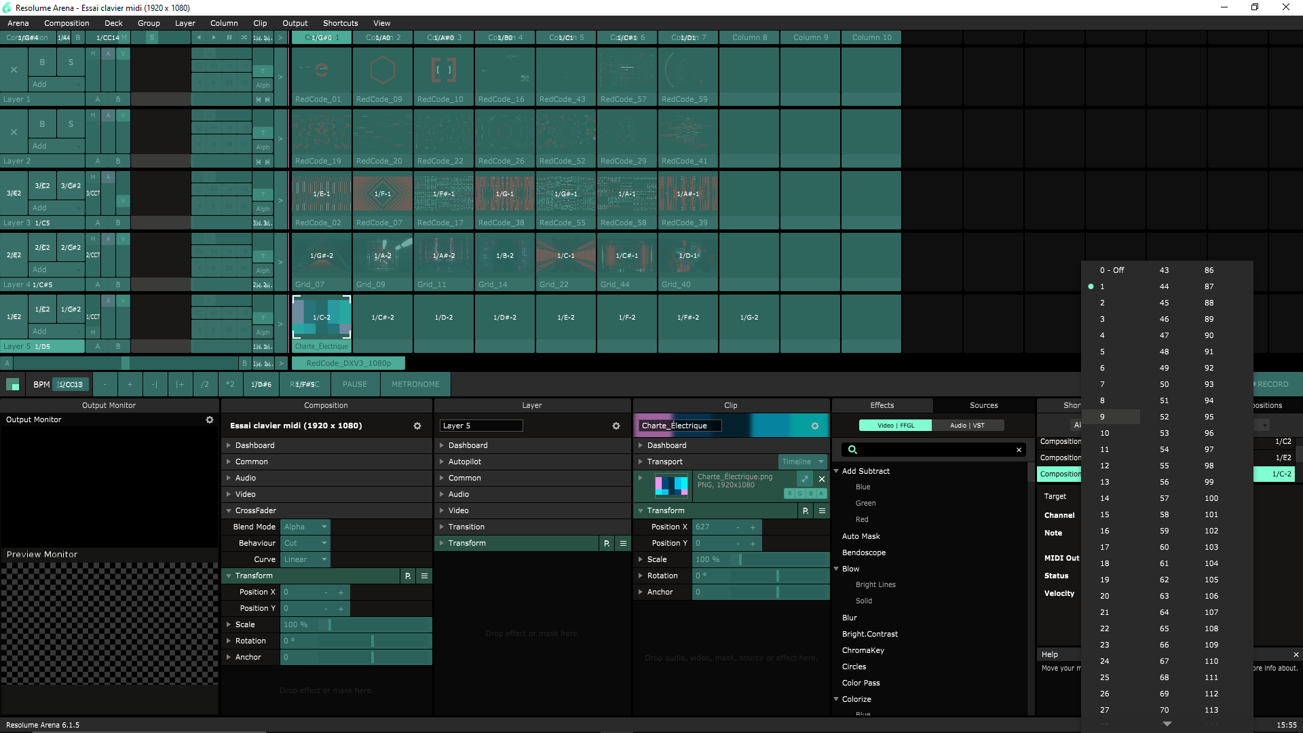Click the clip Scale slider

pos(760,560)
